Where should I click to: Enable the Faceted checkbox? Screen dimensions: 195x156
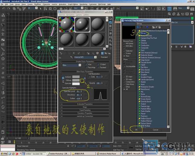click(x=98, y=68)
